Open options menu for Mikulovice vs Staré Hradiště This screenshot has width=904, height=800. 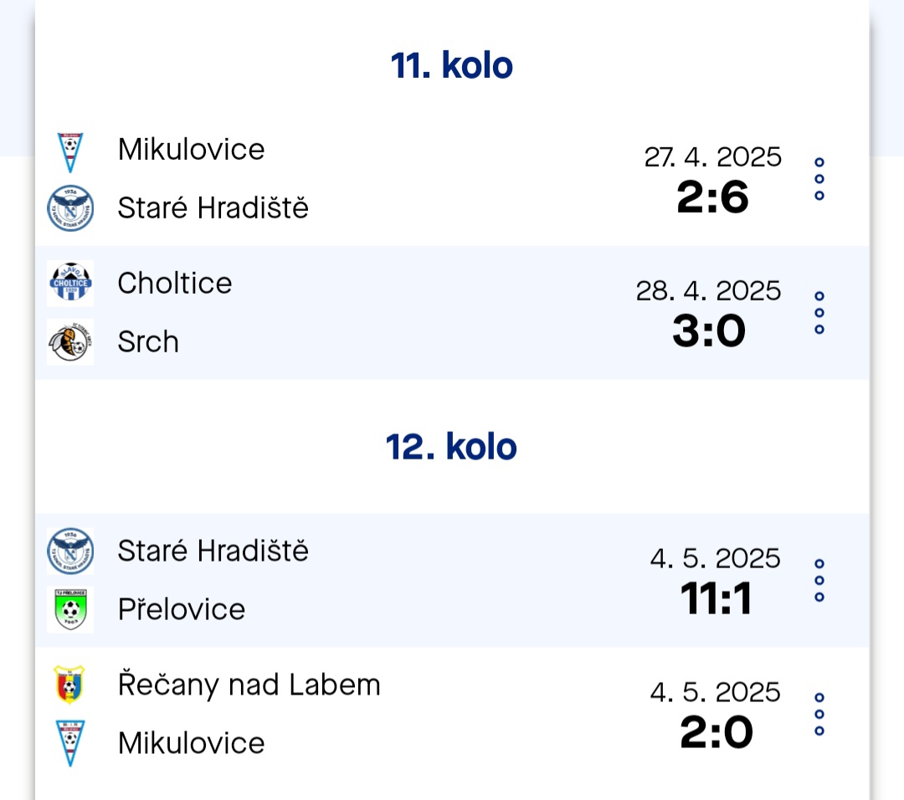tap(819, 179)
